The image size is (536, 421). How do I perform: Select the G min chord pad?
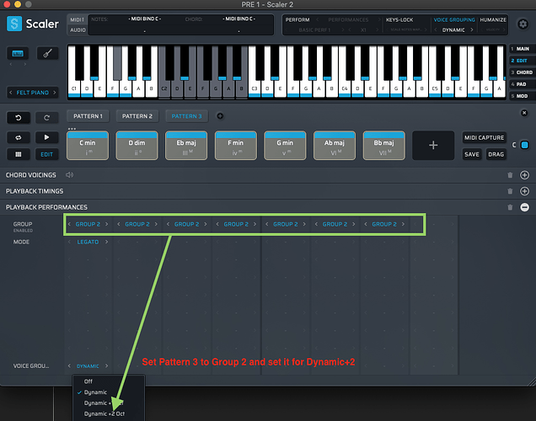pos(285,146)
